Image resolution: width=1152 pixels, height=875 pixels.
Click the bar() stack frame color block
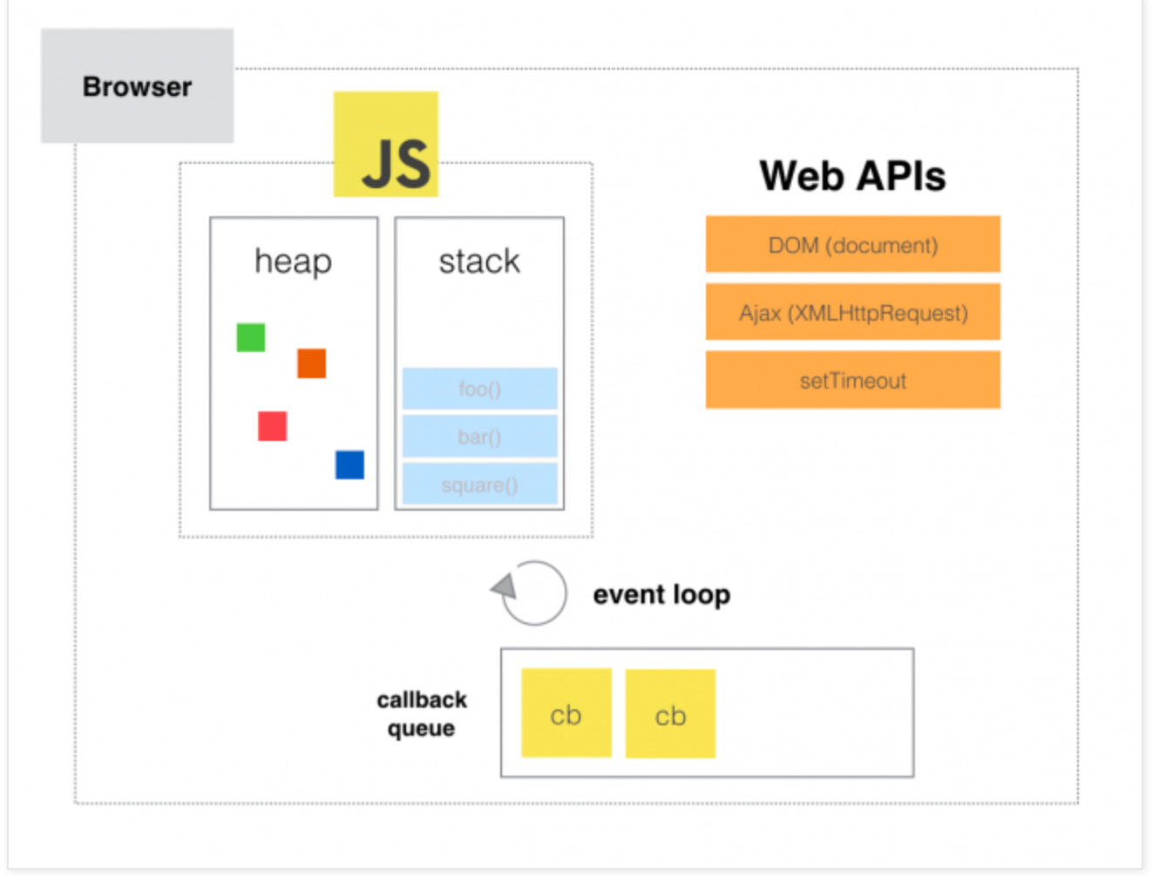pyautogui.click(x=479, y=437)
